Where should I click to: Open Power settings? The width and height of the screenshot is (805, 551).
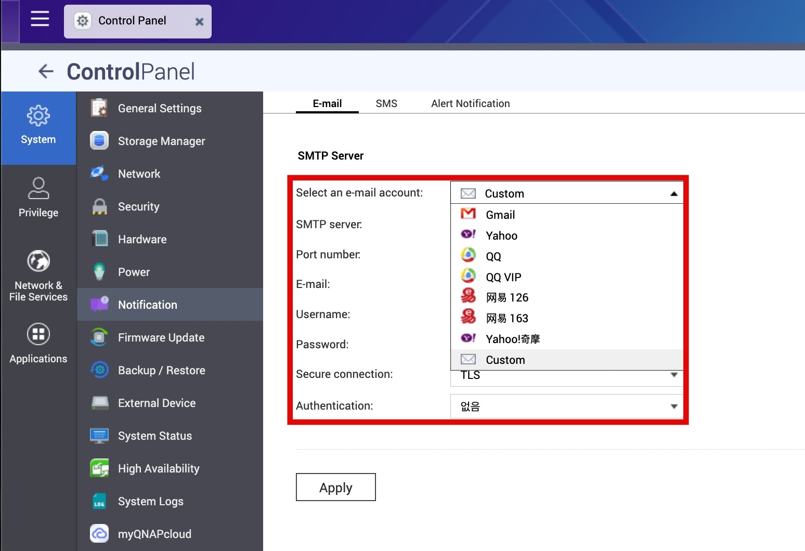coord(170,272)
